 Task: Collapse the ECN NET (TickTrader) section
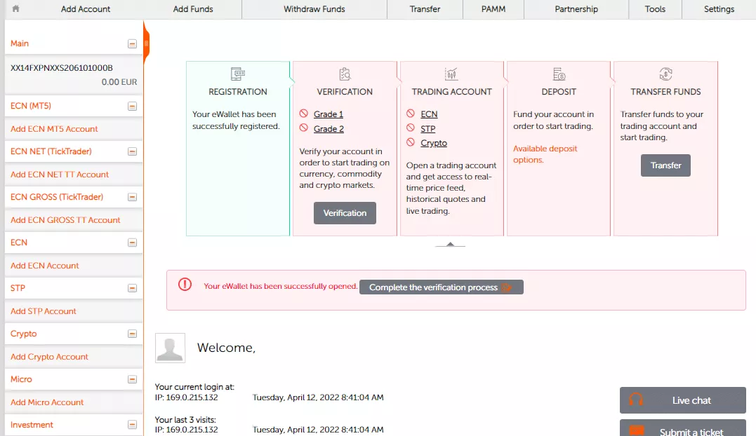132,151
